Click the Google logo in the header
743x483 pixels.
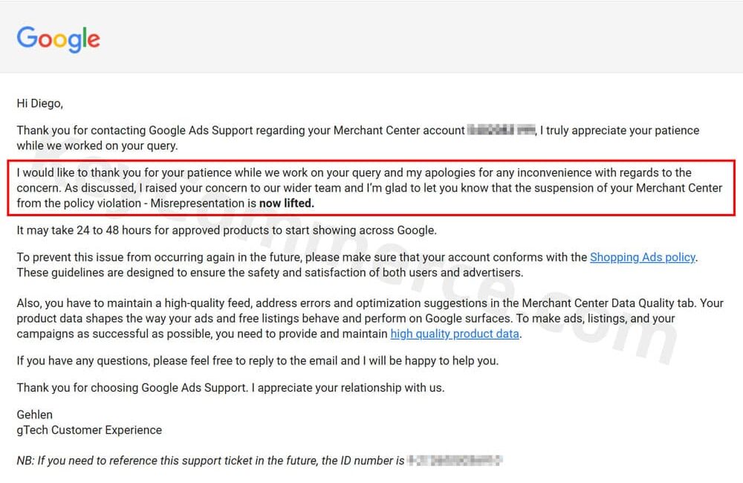[58, 39]
